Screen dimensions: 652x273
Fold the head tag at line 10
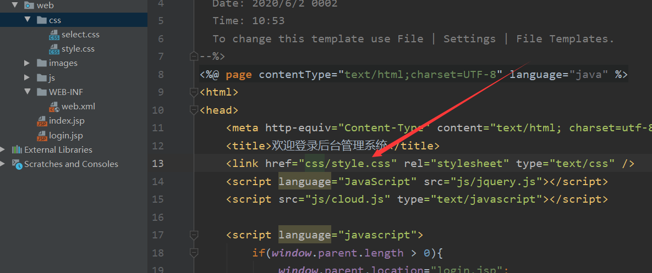tap(193, 110)
